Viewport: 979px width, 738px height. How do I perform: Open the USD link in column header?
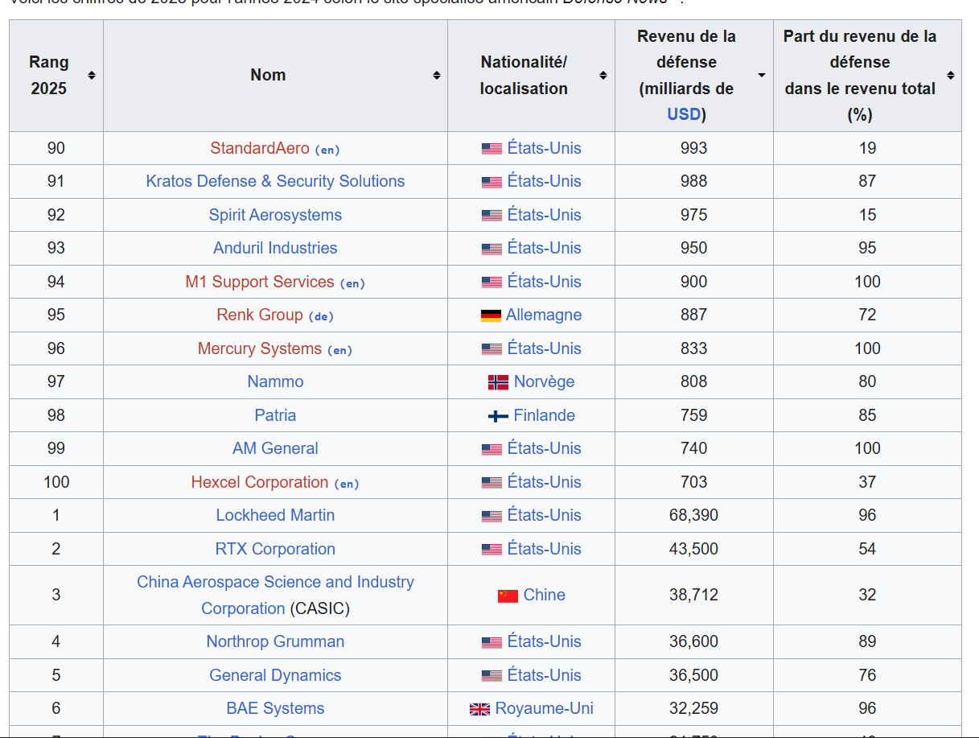coord(684,114)
